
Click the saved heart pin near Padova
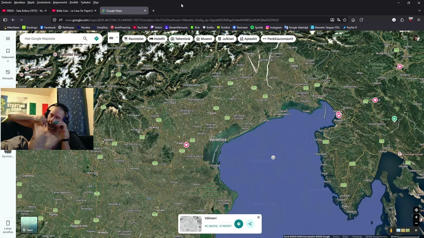tap(186, 145)
